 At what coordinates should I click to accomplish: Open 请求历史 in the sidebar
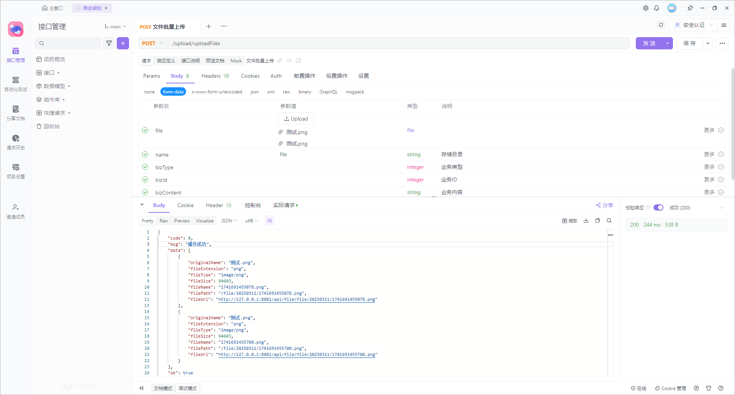point(16,142)
